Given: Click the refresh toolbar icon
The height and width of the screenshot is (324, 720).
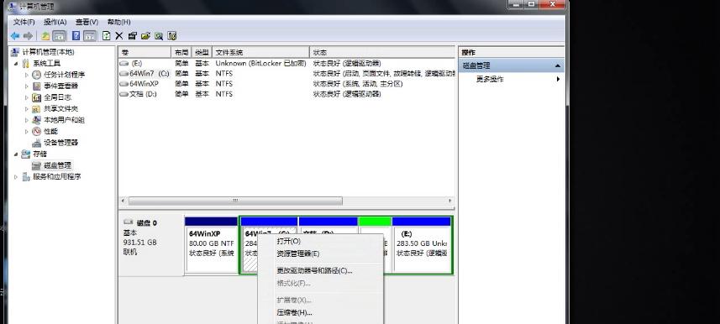Looking at the screenshot, I should (x=107, y=36).
